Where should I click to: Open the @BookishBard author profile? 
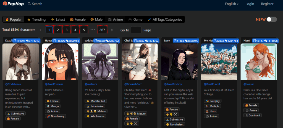click(x=133, y=84)
